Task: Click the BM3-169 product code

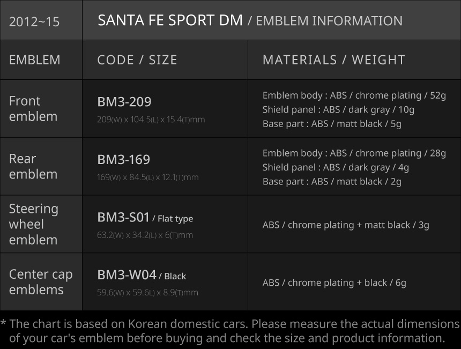Action: coord(124,160)
